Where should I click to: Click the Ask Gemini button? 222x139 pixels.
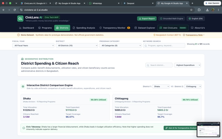pyautogui.click(x=212, y=3)
